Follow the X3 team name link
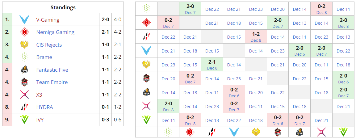The image size is (356, 139). click(39, 95)
